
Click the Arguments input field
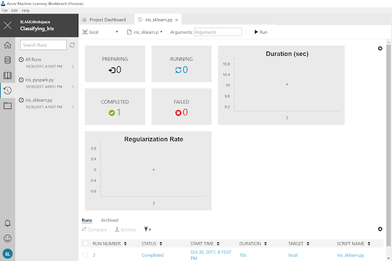218,32
